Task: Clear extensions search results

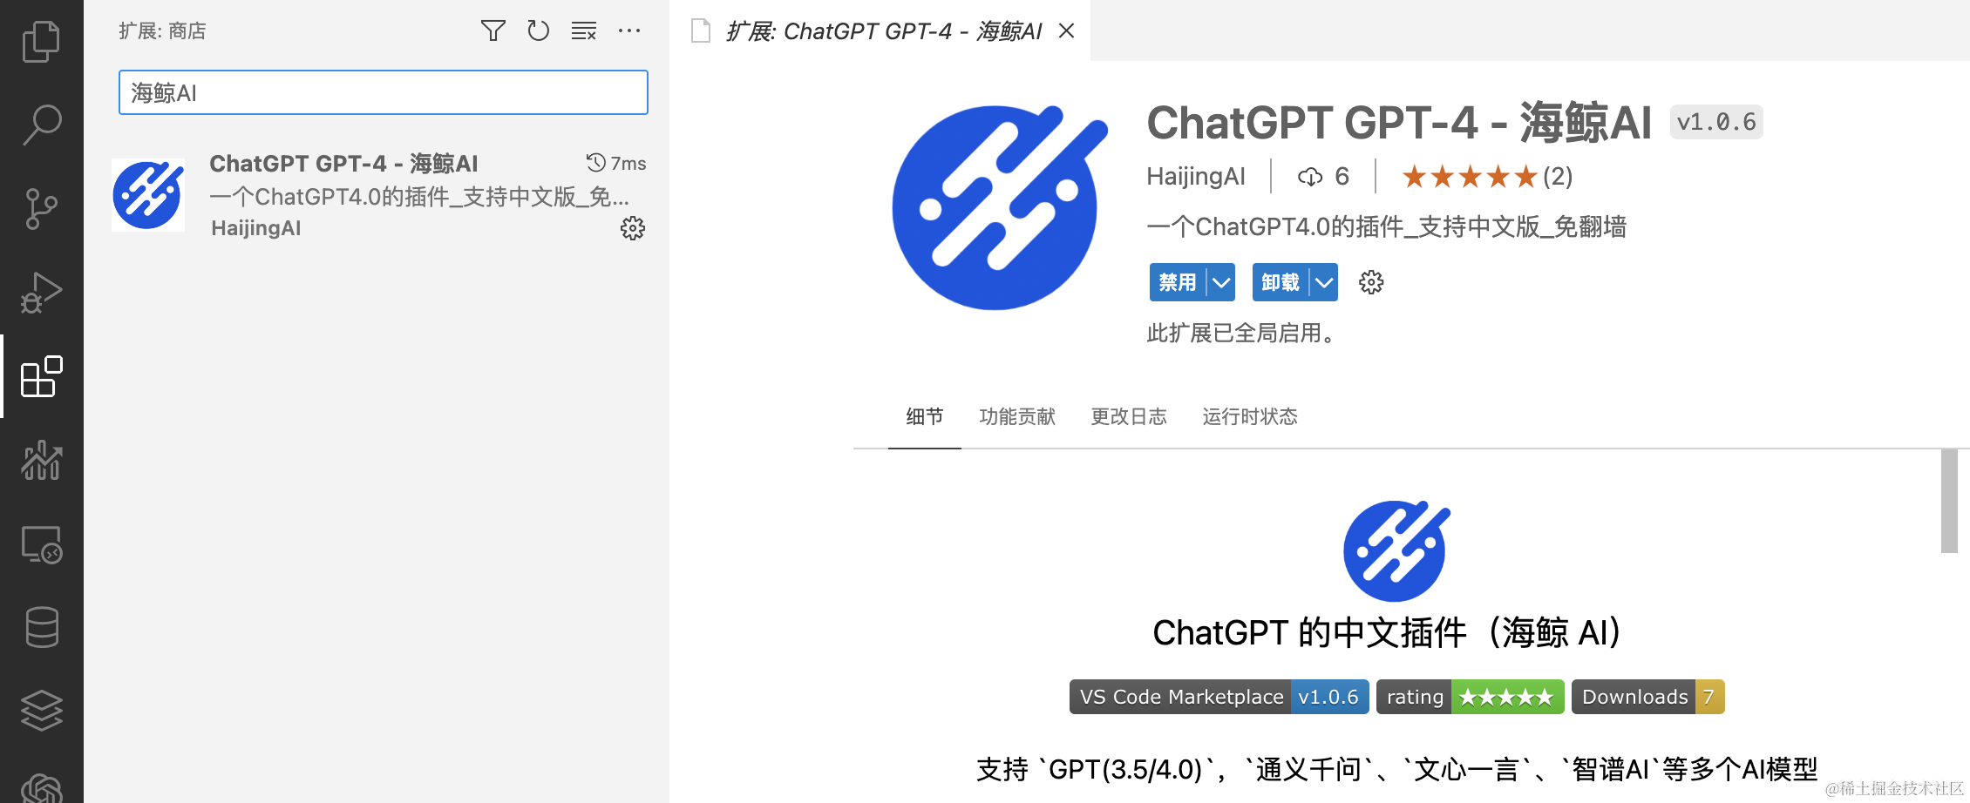Action: (x=584, y=31)
